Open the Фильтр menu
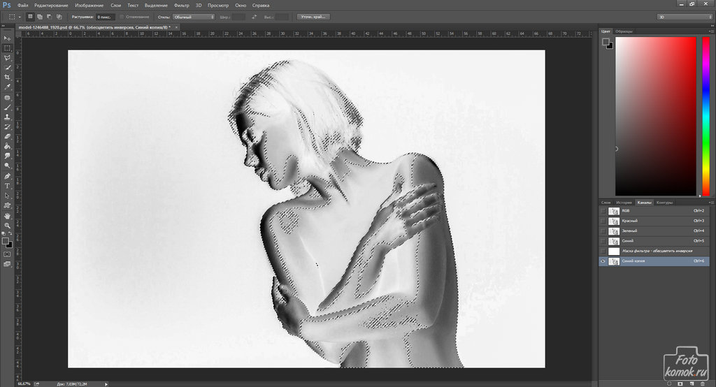Viewport: 716px width, 387px height. [181, 6]
